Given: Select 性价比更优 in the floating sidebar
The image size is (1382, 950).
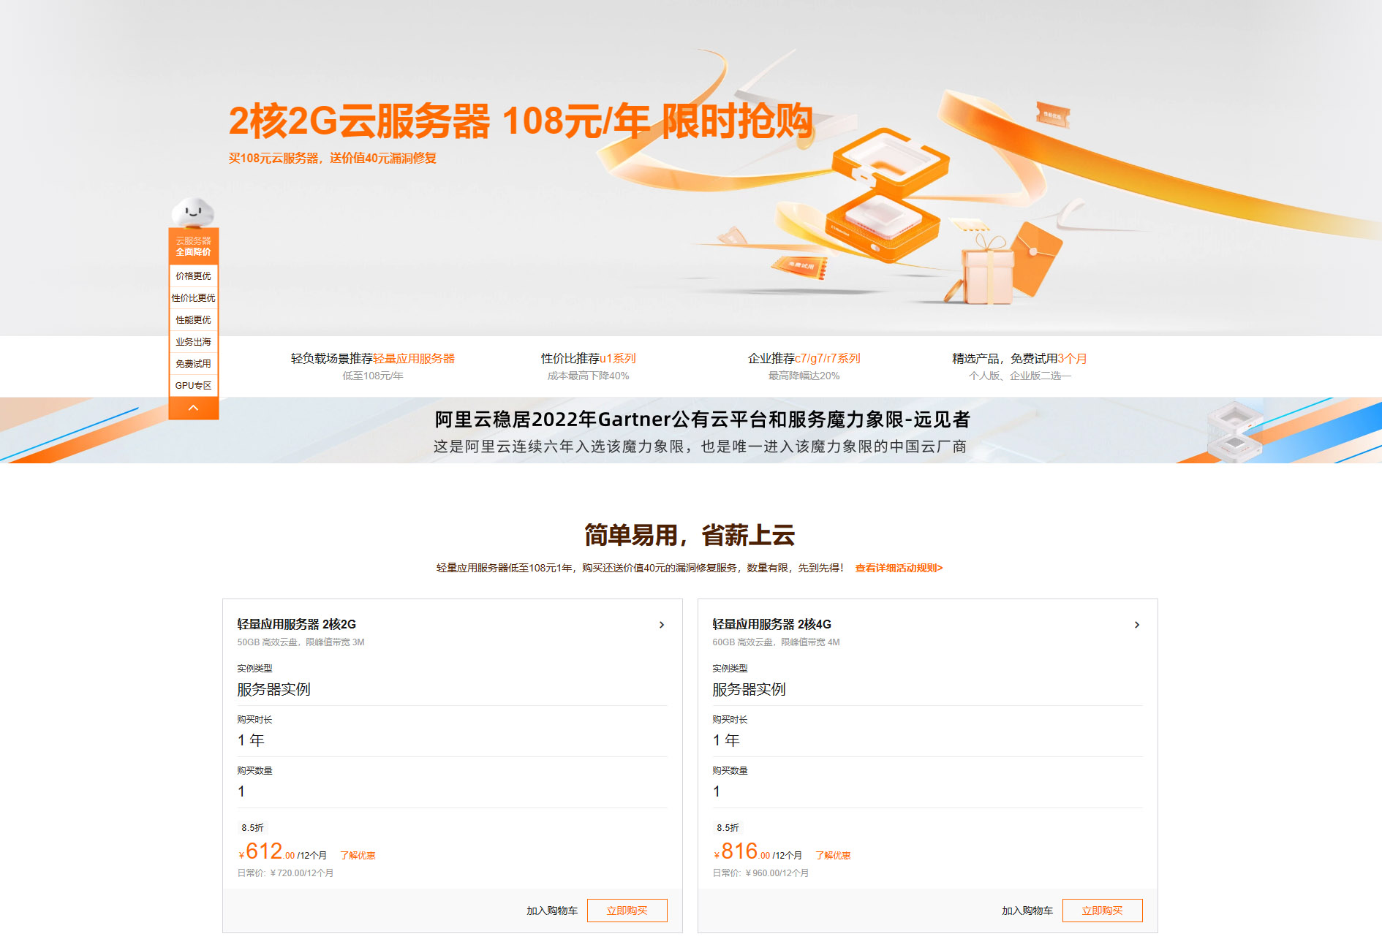Looking at the screenshot, I should [x=193, y=297].
